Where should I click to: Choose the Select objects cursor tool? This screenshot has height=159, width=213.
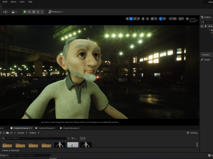pyautogui.click(x=127, y=19)
